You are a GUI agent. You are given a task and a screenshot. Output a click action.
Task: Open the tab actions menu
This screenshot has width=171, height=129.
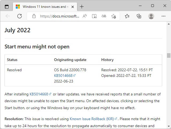coord(7,7)
